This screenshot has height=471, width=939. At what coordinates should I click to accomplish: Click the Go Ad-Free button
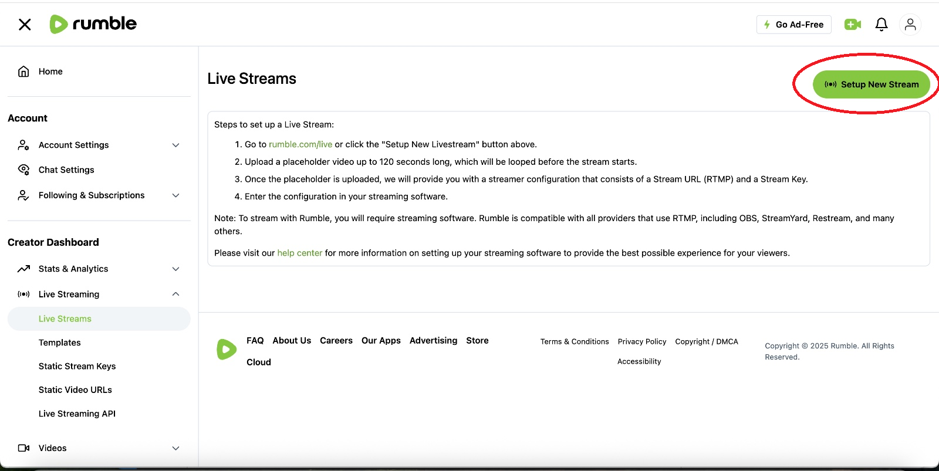(x=793, y=25)
